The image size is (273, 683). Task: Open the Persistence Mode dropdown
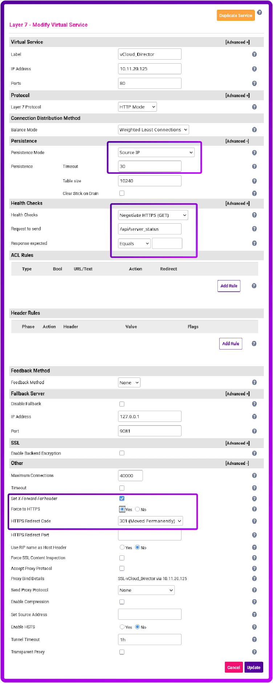(x=156, y=152)
